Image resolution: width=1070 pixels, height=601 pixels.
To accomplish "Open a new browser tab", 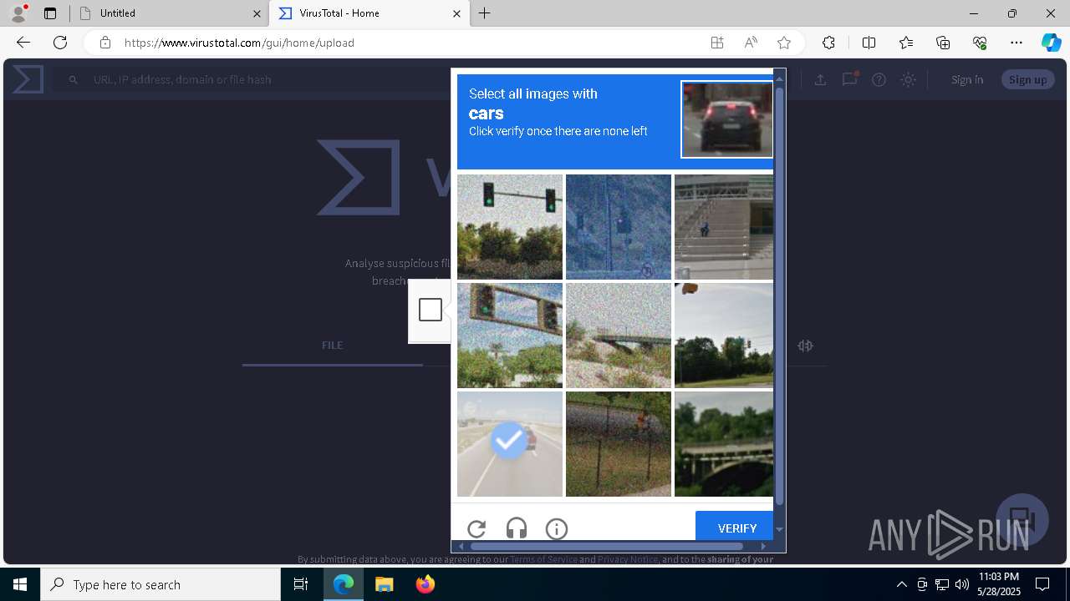I will (x=485, y=13).
